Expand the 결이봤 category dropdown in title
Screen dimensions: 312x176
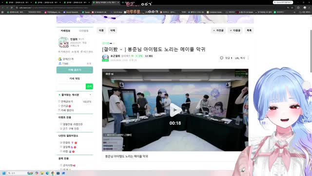coord(121,49)
